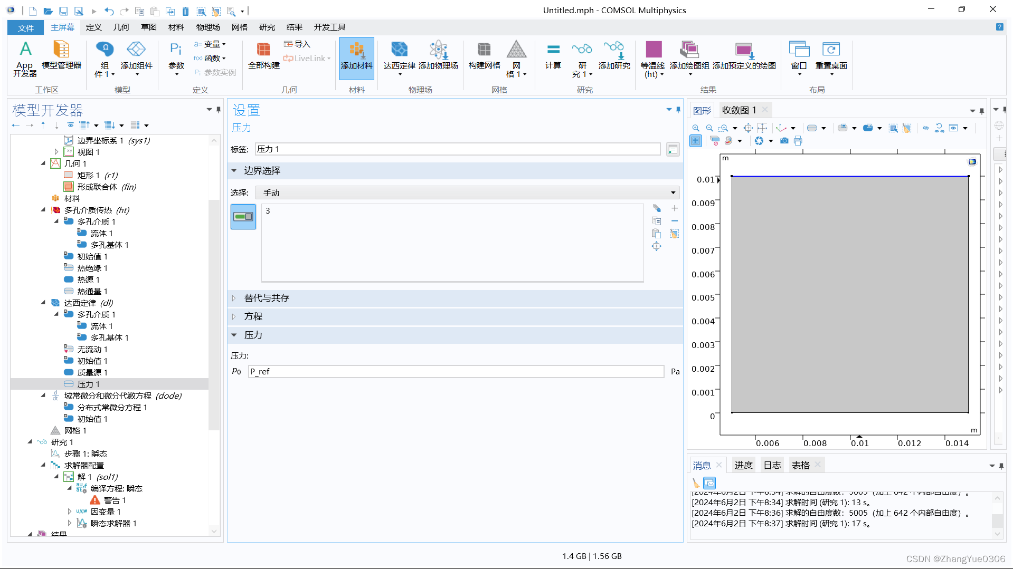Switch to the 结果 ribbon tab
Screen dimensions: 1013x569
pyautogui.click(x=294, y=27)
